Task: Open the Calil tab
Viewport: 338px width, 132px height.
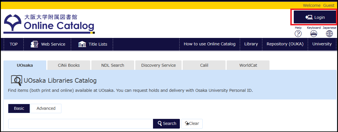Action: click(x=204, y=65)
